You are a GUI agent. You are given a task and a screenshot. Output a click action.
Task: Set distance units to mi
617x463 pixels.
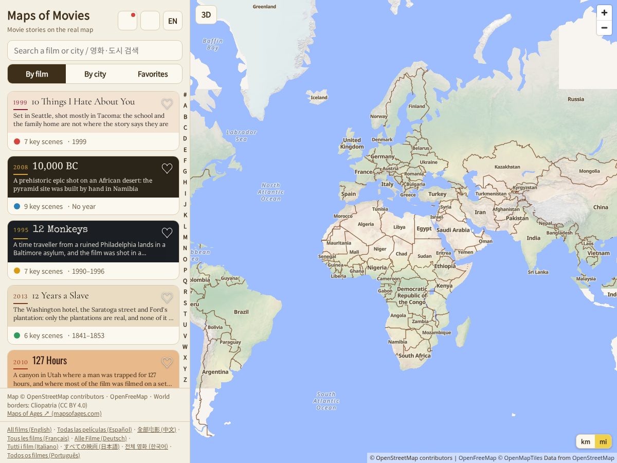(603, 441)
